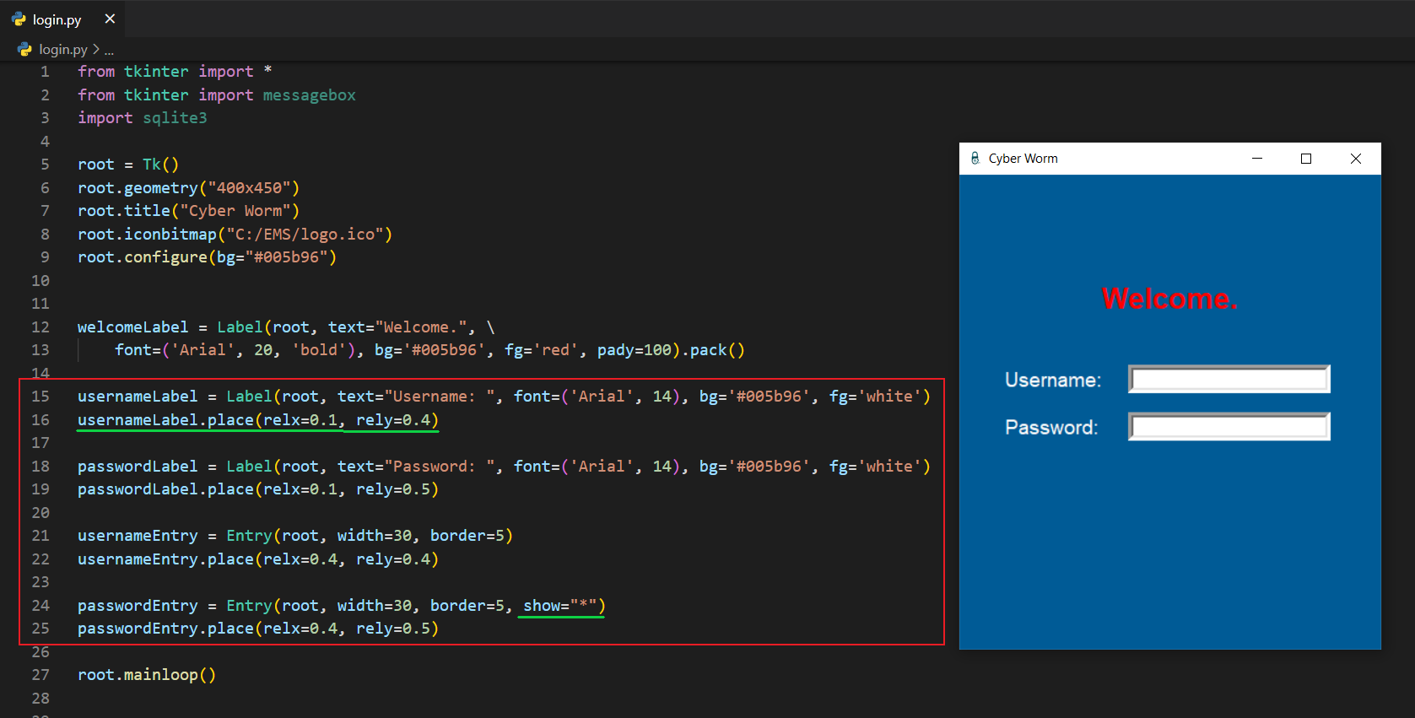This screenshot has width=1415, height=718.
Task: Focus the Username entry field
Action: pos(1229,380)
